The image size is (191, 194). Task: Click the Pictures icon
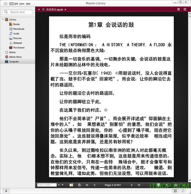tap(11, 38)
